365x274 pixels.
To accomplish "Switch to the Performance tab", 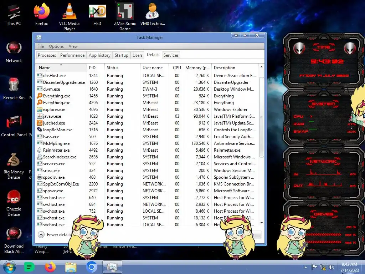I will (72, 55).
